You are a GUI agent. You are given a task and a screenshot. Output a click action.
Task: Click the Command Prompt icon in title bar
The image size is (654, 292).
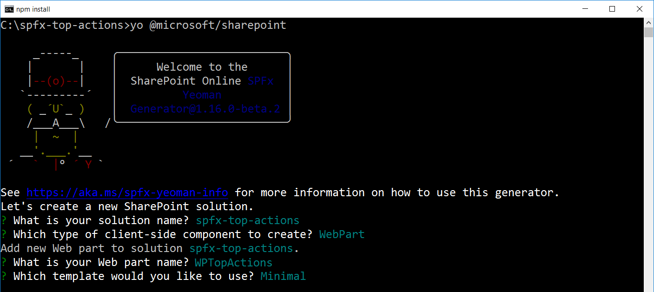9,9
